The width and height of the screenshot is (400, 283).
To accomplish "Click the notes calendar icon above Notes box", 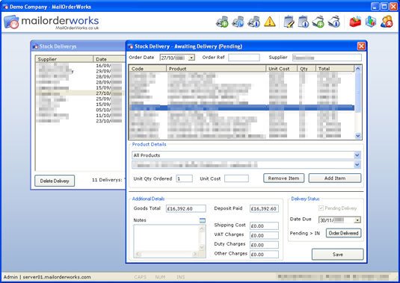I will point(203,220).
